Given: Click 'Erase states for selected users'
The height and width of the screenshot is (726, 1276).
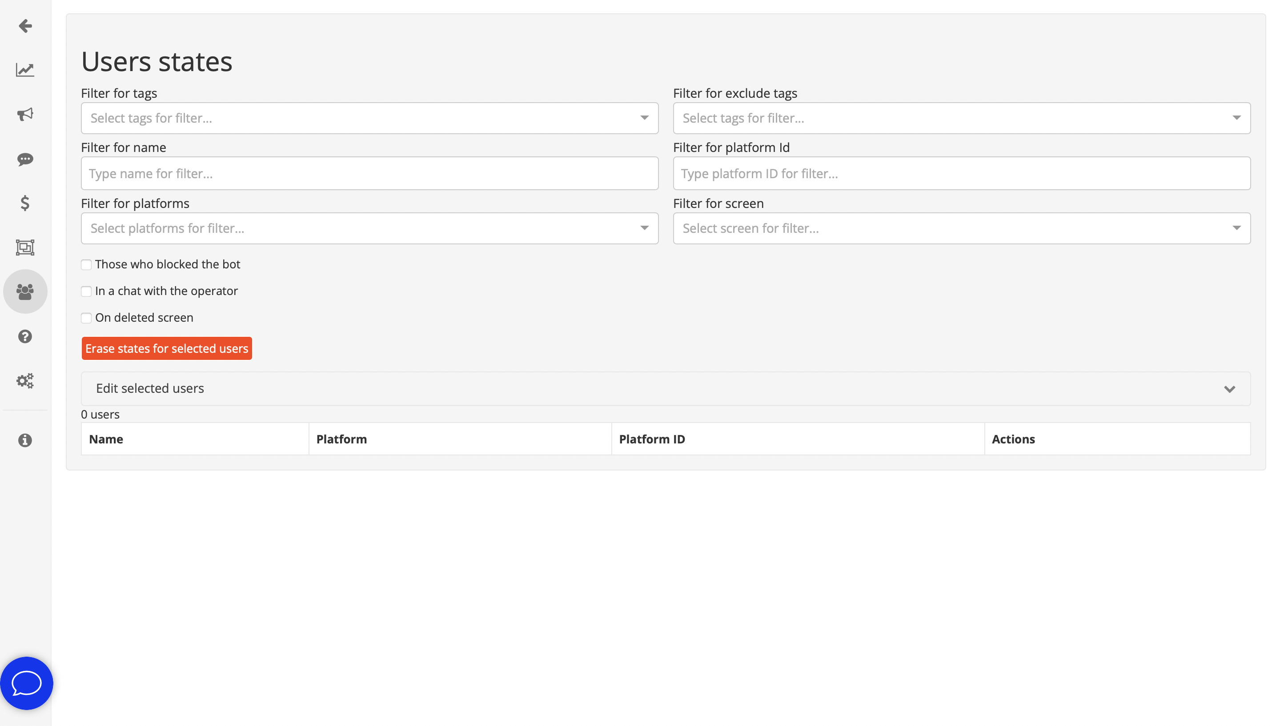Looking at the screenshot, I should tap(167, 348).
